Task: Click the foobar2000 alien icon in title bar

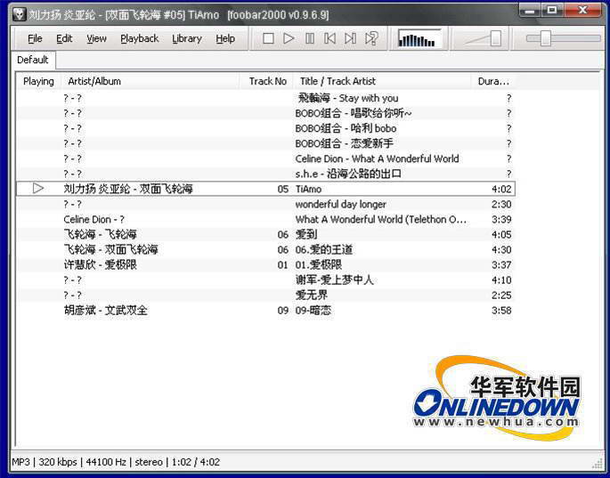Action: click(19, 15)
